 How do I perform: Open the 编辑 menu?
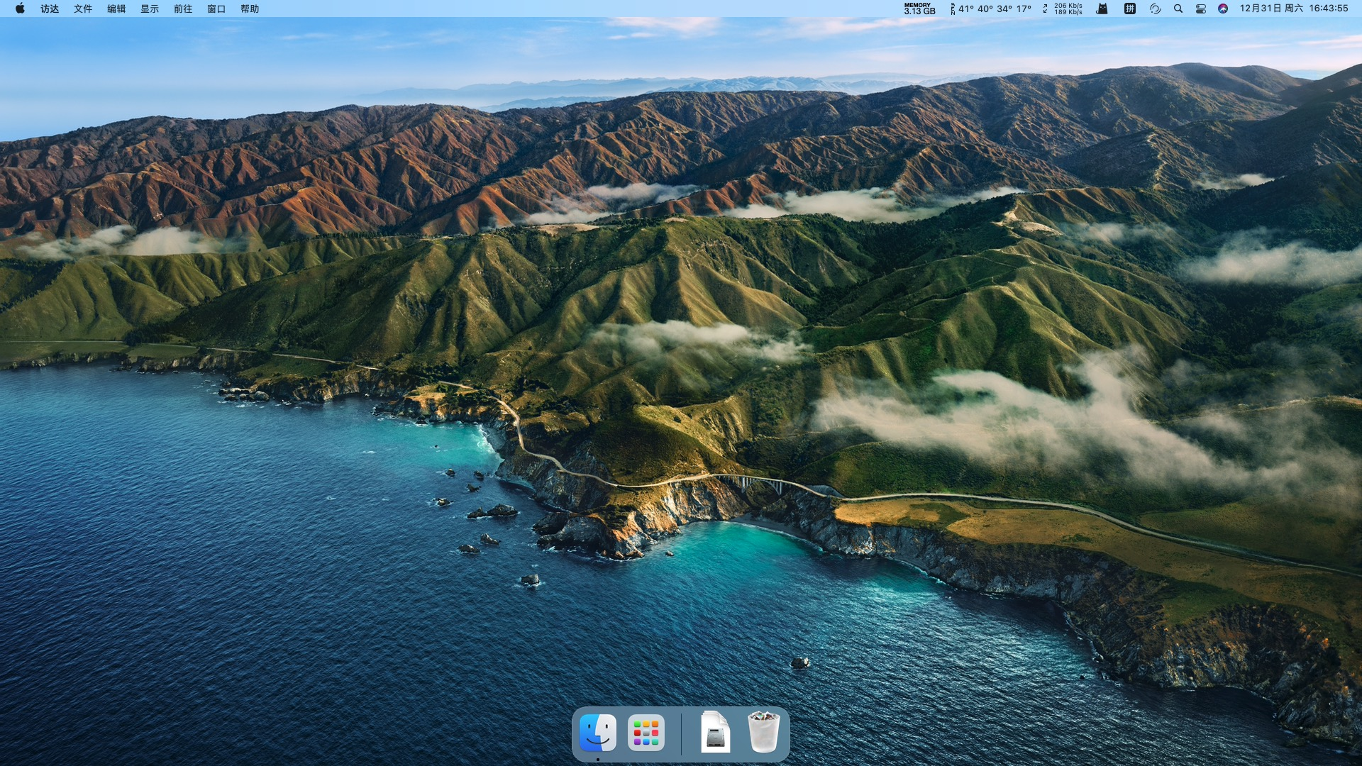[116, 9]
